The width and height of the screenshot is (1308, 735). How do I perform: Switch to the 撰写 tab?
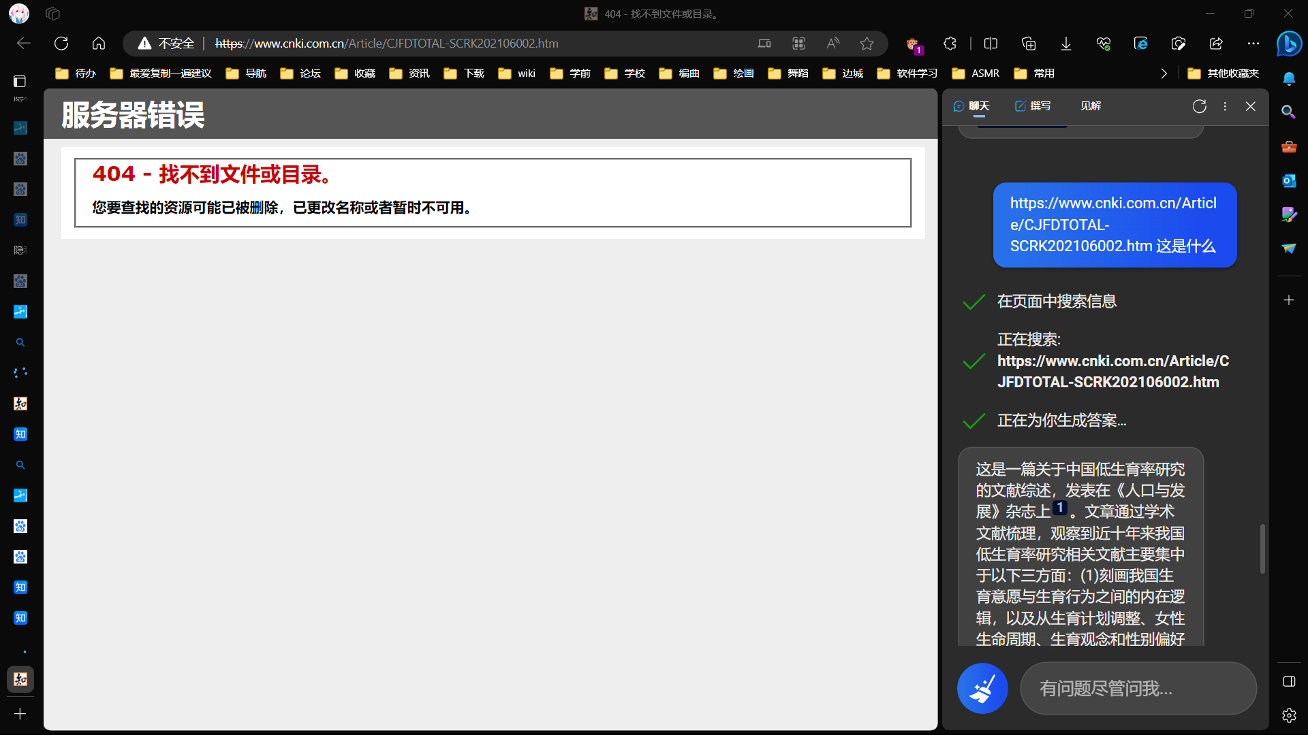[1033, 106]
